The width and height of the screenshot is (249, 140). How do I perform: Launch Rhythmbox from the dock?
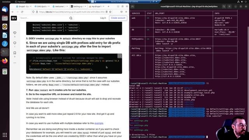click(x=5, y=27)
